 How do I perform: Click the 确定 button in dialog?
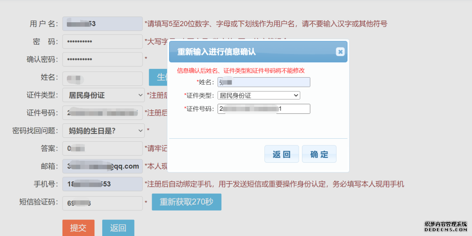click(319, 154)
